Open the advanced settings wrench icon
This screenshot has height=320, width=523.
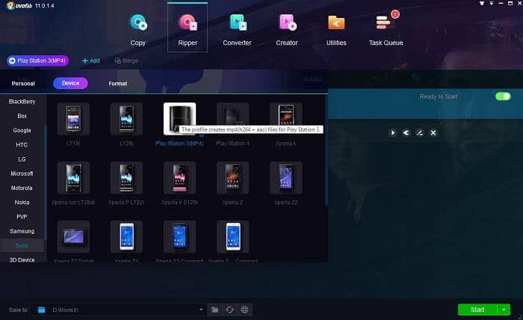pos(406,133)
